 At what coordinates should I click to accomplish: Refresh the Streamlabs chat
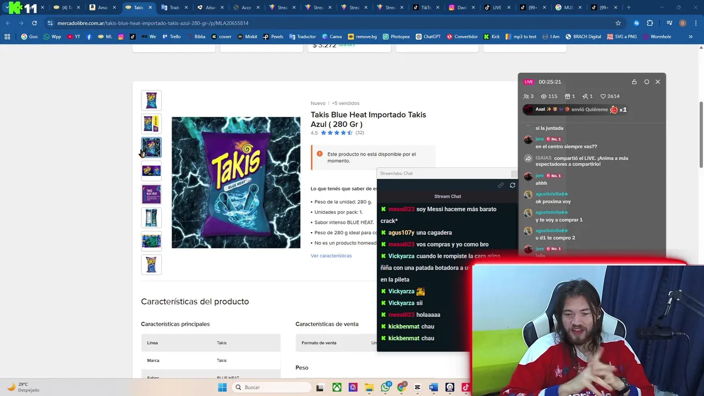click(513, 185)
